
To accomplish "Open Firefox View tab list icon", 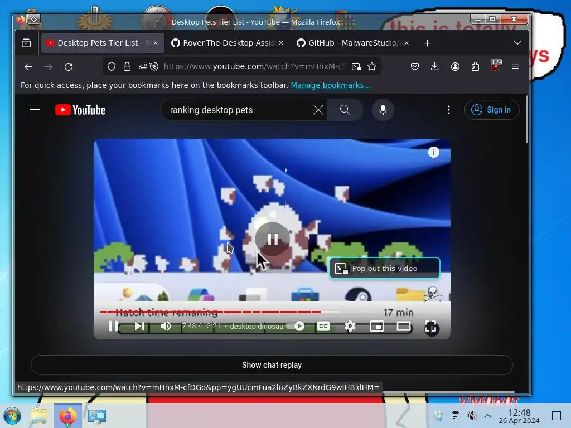I will click(x=26, y=43).
